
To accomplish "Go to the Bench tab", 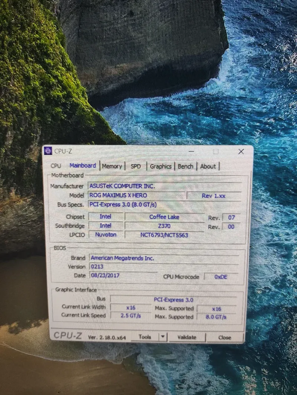I will tap(186, 166).
